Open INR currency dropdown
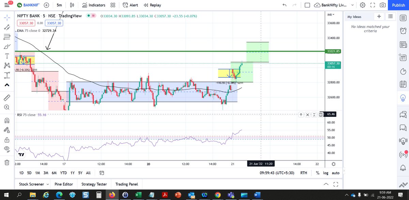 tap(331, 15)
